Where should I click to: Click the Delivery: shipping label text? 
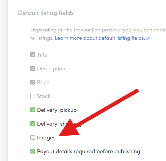pyautogui.click(x=59, y=124)
